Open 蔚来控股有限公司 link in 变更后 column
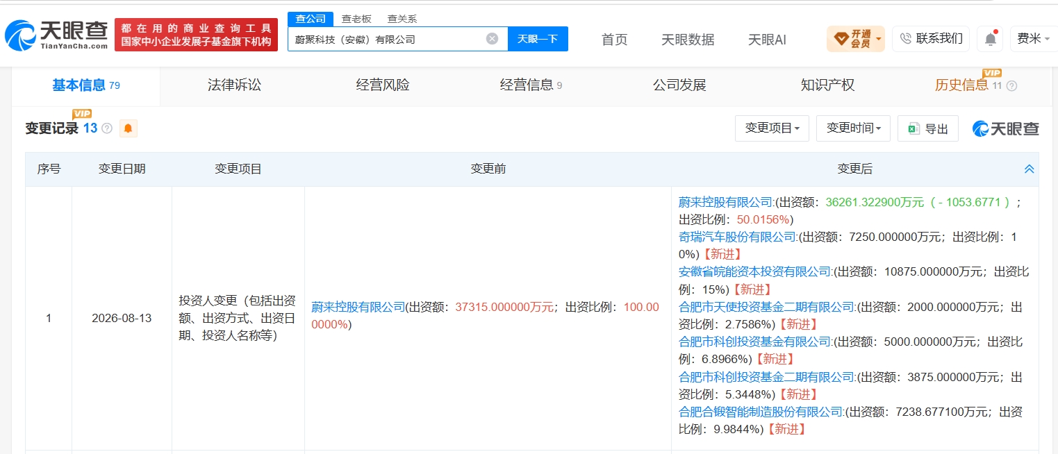 pyautogui.click(x=726, y=202)
